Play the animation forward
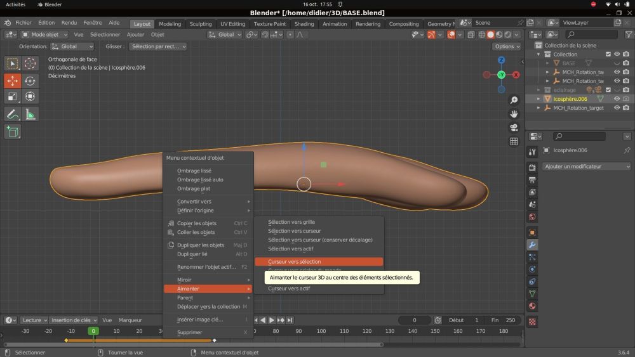Screen dimensions: 635x357 (x=272, y=320)
